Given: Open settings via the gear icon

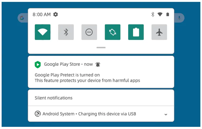Looking at the screenshot, I should 55,14.
